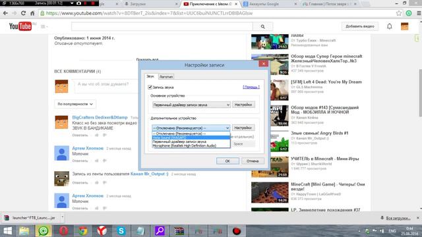
Task: Click the comment box А вы что об этом думаете
Action: pyautogui.click(x=106, y=86)
